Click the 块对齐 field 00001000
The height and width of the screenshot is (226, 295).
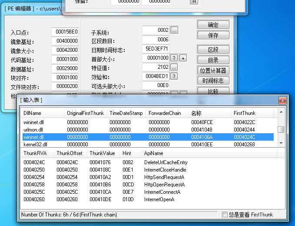click(x=65, y=77)
